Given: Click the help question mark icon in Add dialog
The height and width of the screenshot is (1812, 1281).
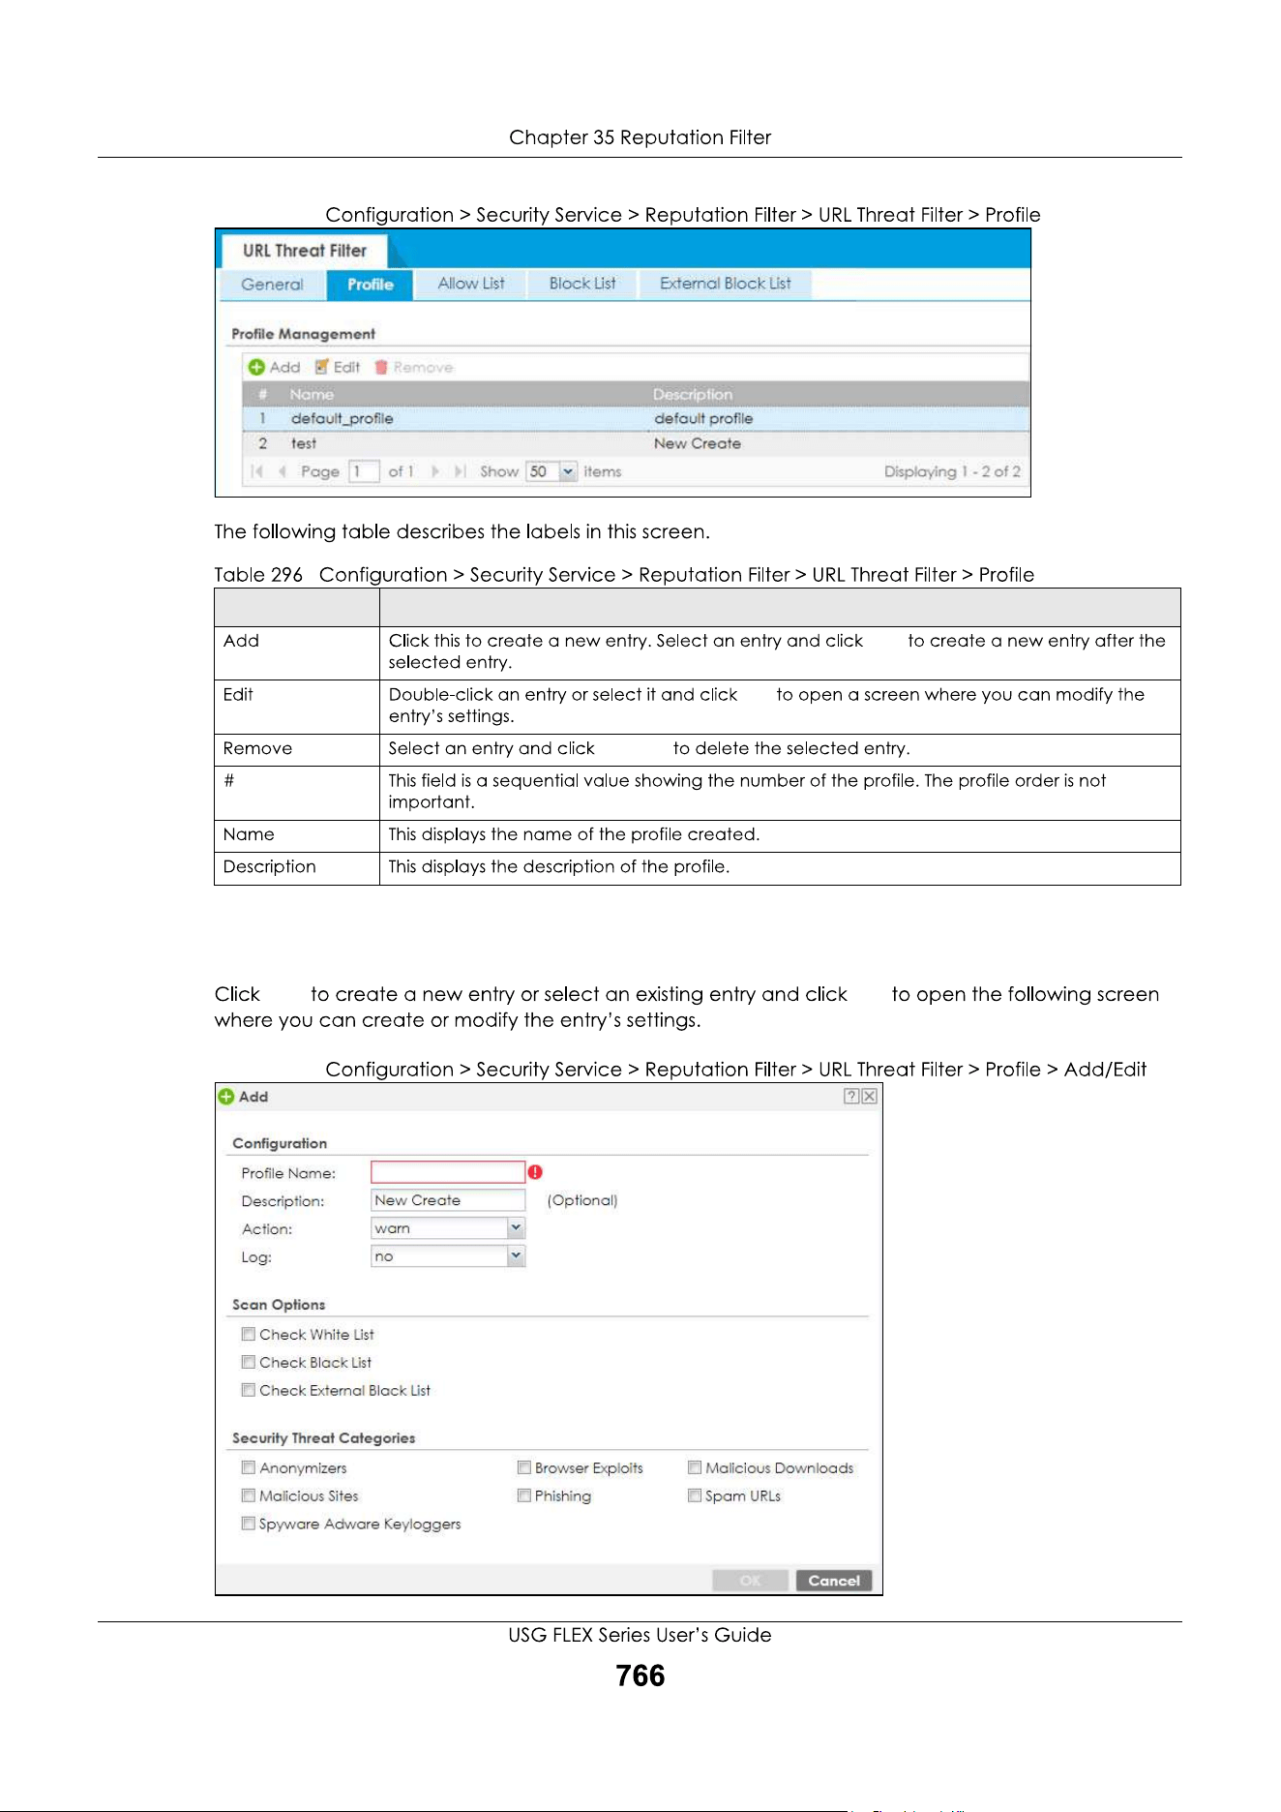Looking at the screenshot, I should [851, 1096].
